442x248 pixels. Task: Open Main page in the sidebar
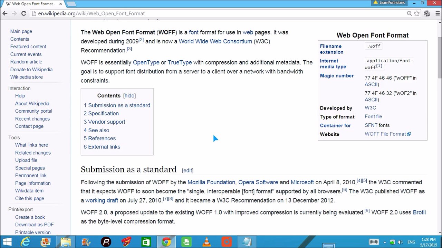point(21,31)
